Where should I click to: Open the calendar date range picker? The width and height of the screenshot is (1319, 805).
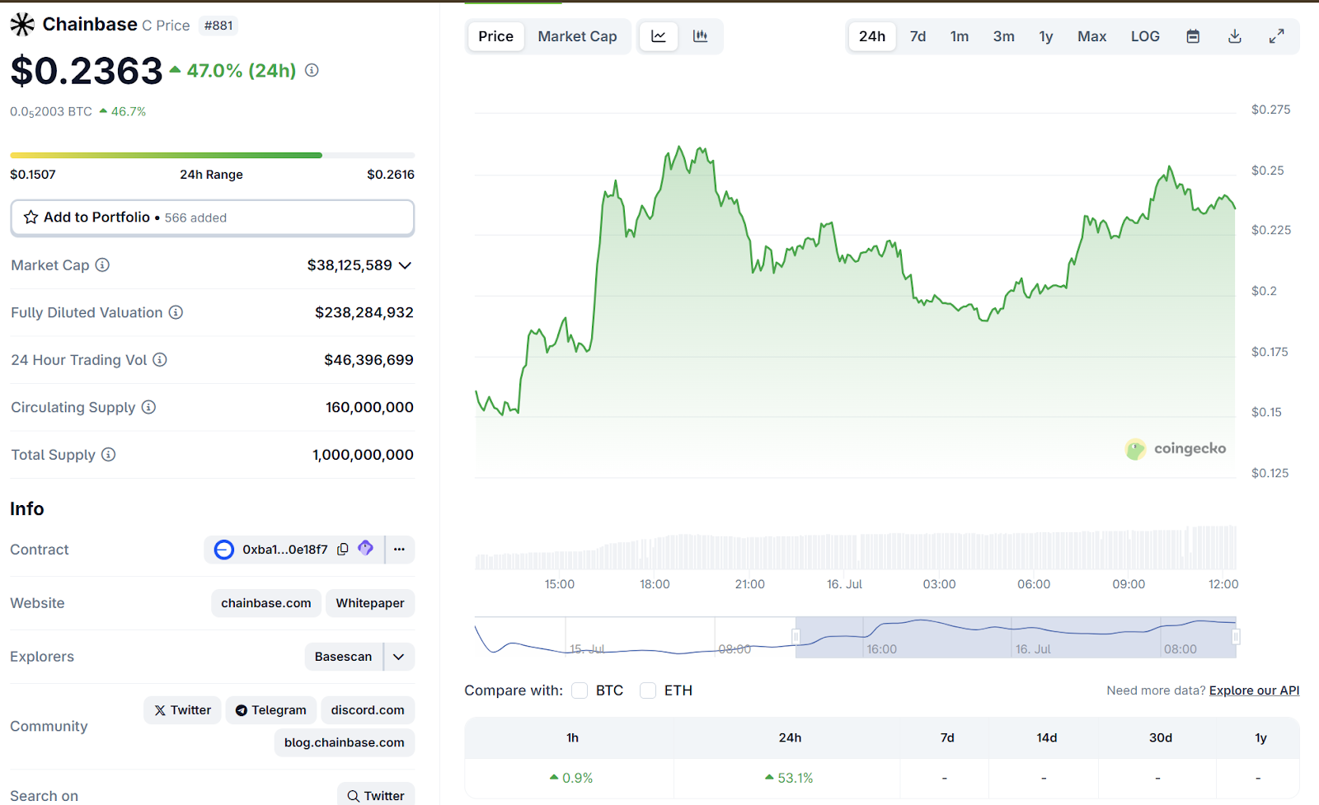(1193, 36)
